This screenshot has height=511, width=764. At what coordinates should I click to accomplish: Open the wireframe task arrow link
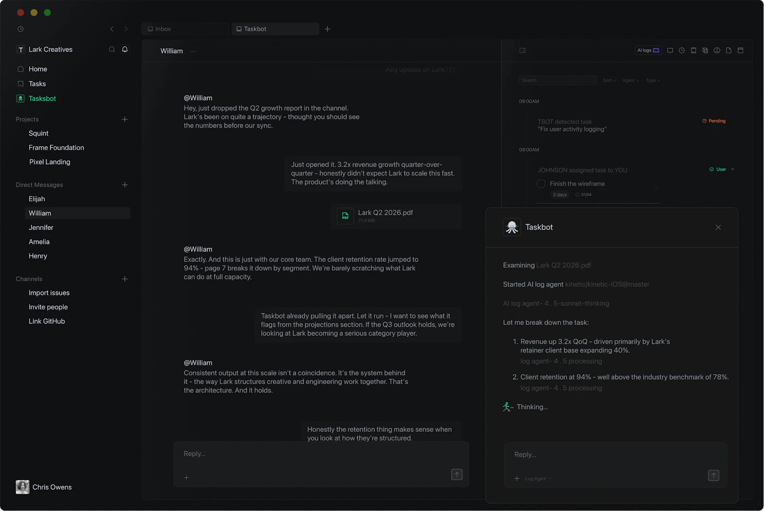(657, 188)
